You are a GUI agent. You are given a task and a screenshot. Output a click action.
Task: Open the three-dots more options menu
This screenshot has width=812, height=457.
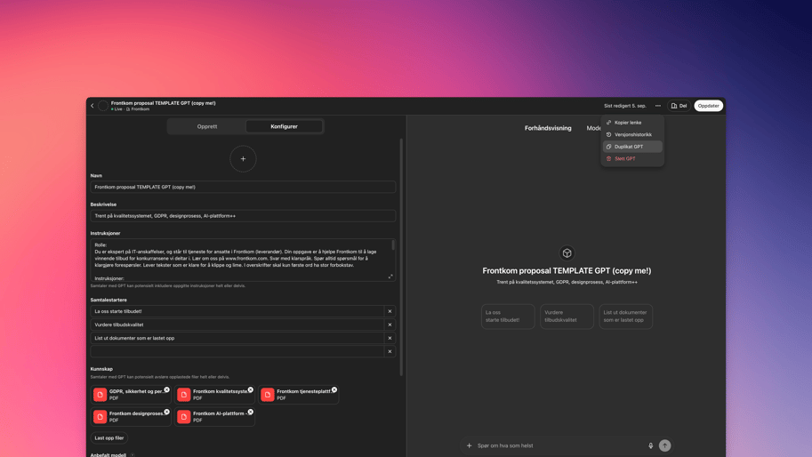pyautogui.click(x=657, y=106)
